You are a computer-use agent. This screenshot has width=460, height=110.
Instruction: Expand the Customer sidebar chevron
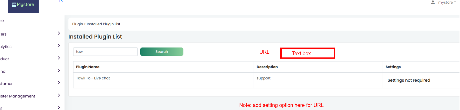[x=59, y=83]
